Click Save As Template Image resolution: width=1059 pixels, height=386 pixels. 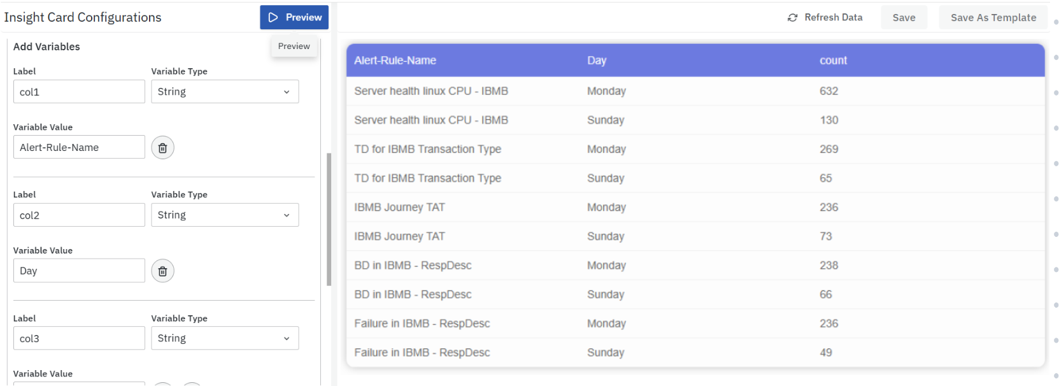click(x=993, y=18)
